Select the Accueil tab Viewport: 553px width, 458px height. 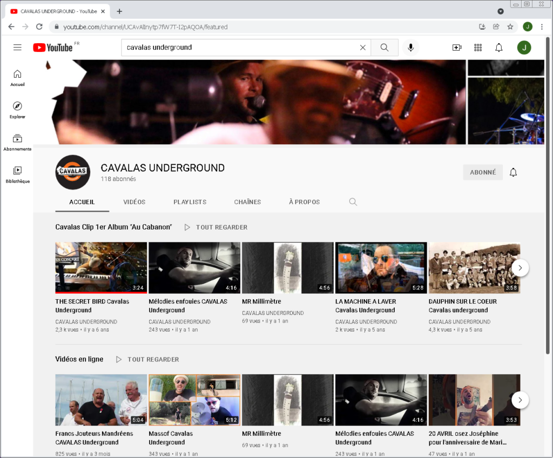82,202
